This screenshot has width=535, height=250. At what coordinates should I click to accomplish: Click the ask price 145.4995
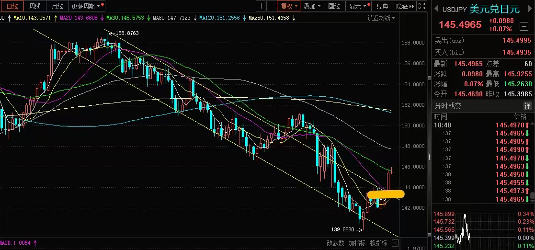[x=517, y=41]
